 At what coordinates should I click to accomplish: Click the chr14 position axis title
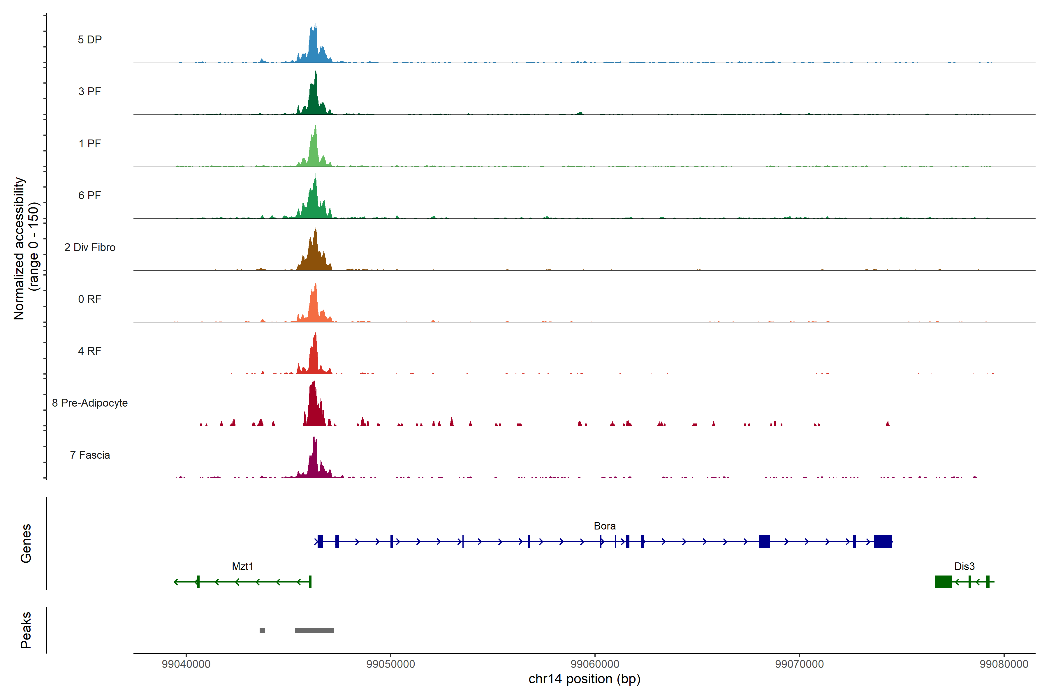click(x=584, y=679)
